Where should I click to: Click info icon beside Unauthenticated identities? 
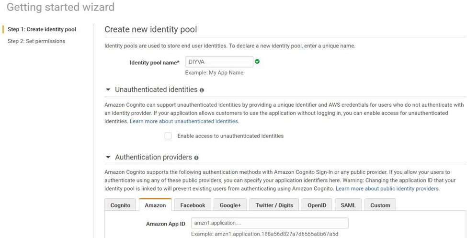pos(202,90)
